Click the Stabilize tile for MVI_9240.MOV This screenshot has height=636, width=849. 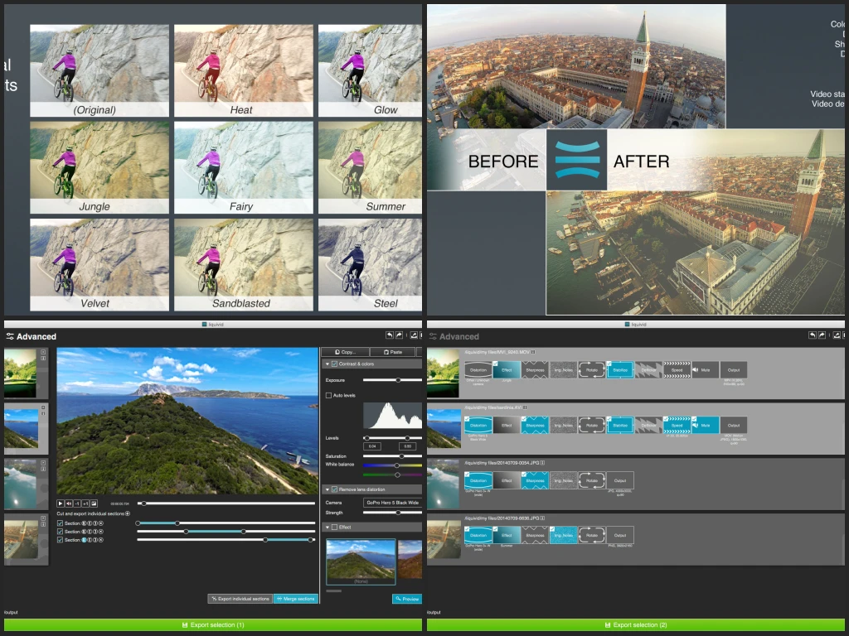[620, 369]
